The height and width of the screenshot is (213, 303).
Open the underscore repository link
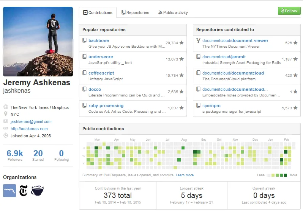point(101,57)
